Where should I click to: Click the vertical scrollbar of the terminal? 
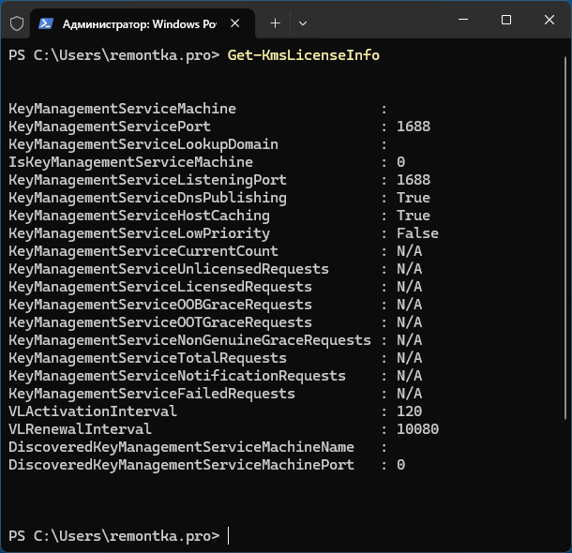(x=565, y=237)
